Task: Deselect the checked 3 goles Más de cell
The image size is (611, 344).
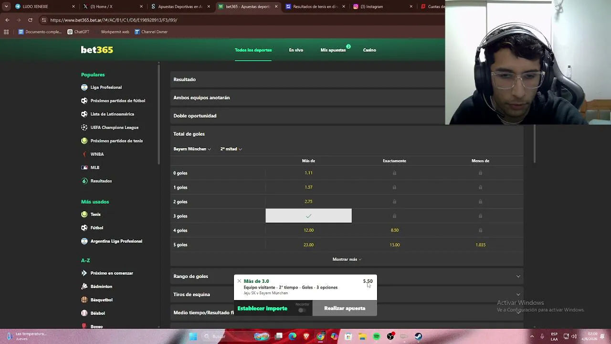Action: click(x=308, y=216)
